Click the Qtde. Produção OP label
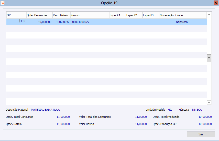219x141 pixels. (165, 124)
